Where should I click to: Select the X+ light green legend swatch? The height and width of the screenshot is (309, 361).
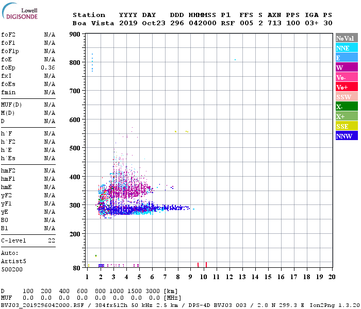[x=347, y=116]
